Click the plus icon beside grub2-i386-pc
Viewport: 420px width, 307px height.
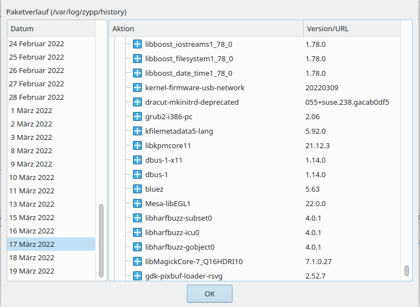click(137, 116)
